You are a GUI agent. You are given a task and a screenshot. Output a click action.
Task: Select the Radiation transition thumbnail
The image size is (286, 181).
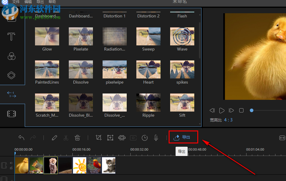[x=115, y=36]
